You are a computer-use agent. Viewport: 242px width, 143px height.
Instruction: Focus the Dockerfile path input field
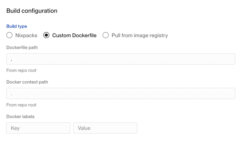[x=121, y=59]
